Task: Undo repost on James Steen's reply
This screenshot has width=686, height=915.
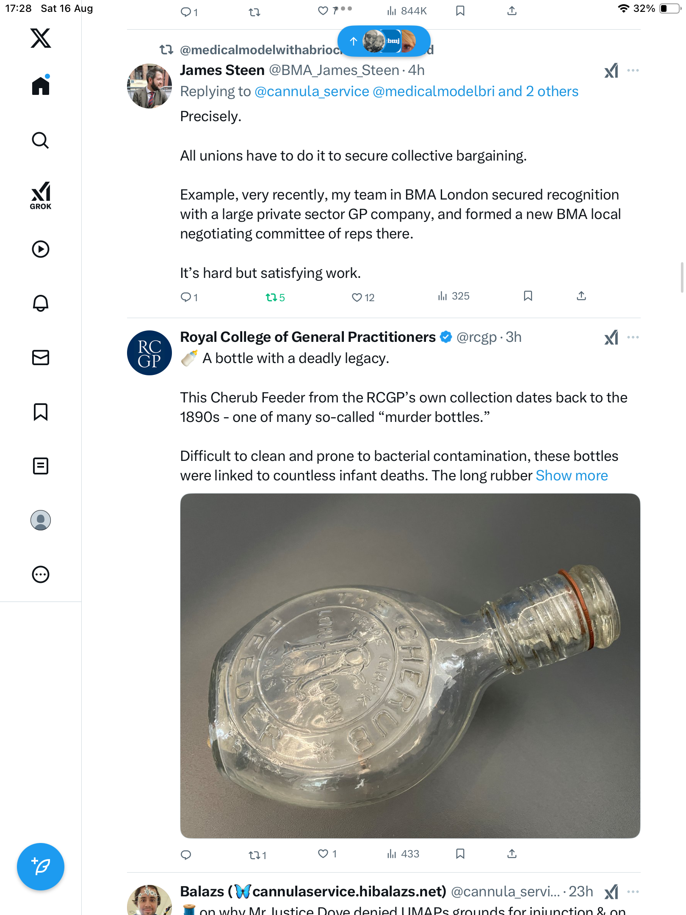Action: (x=271, y=297)
